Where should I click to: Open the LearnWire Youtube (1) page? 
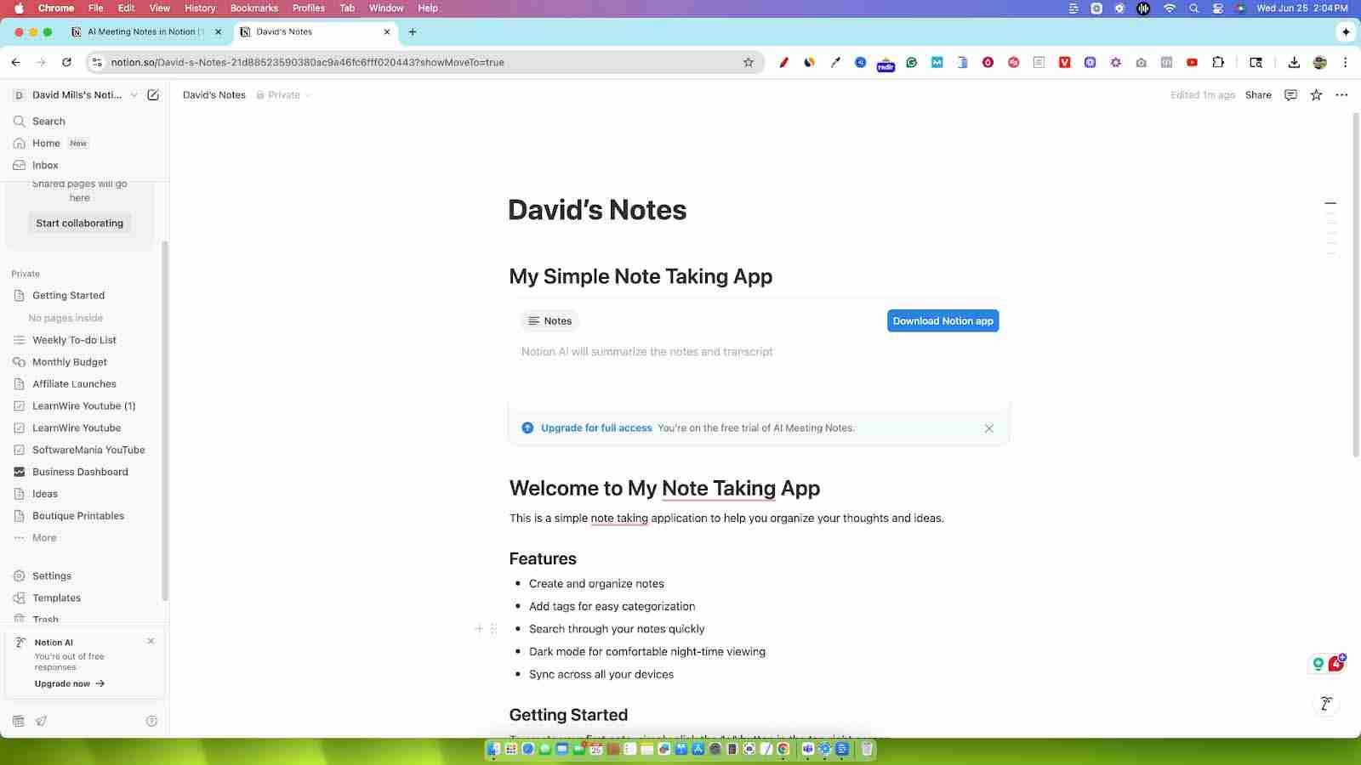85,406
